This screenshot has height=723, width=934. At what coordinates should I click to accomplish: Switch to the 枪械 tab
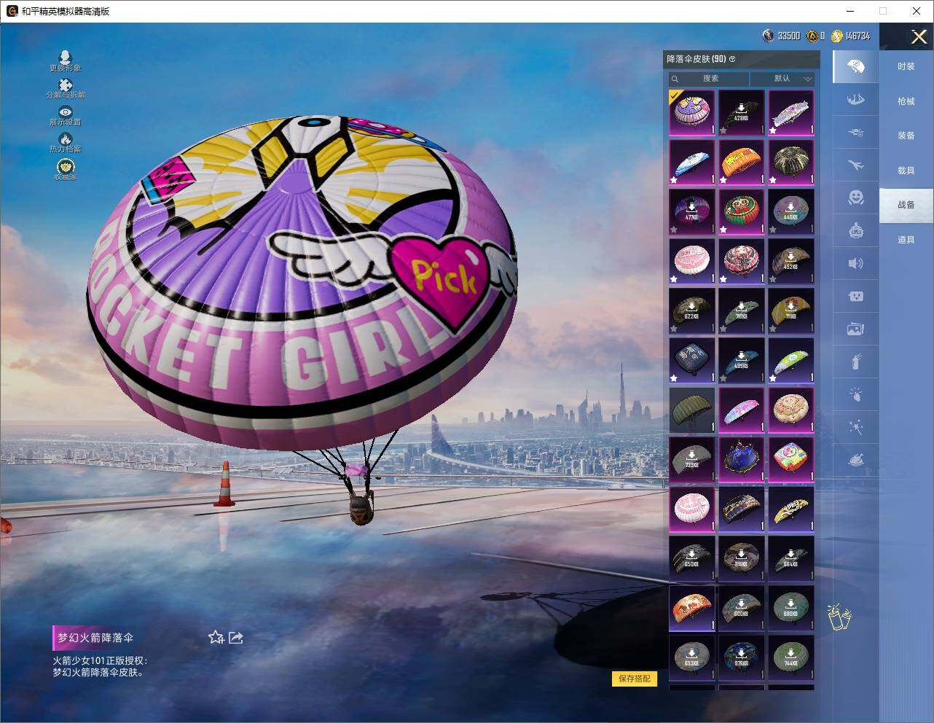(x=906, y=101)
